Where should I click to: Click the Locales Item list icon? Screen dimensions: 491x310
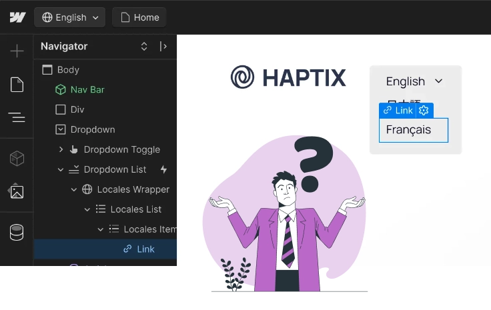pyautogui.click(x=113, y=229)
